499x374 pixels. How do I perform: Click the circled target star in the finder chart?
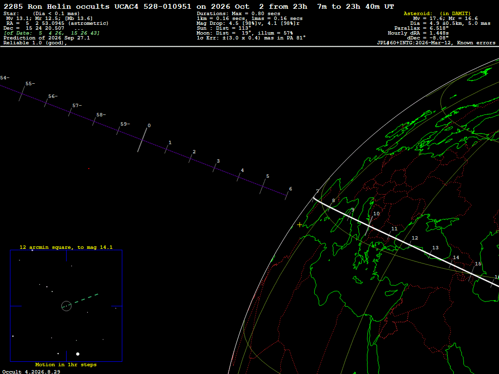(x=66, y=306)
